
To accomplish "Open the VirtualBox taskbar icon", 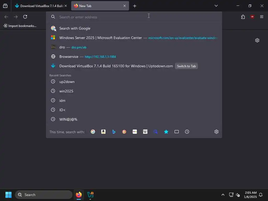I will click(90, 195).
